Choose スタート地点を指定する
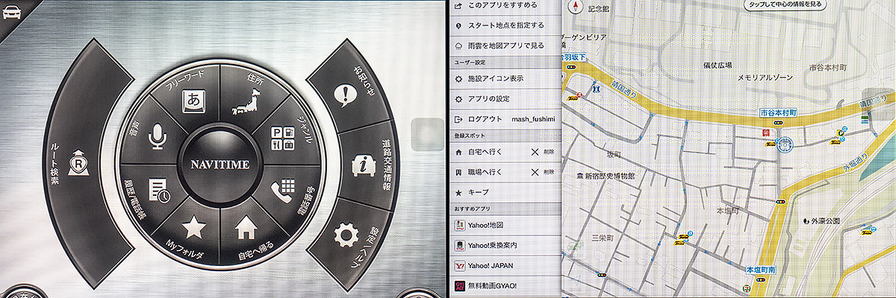The width and height of the screenshot is (896, 298). pos(505,25)
